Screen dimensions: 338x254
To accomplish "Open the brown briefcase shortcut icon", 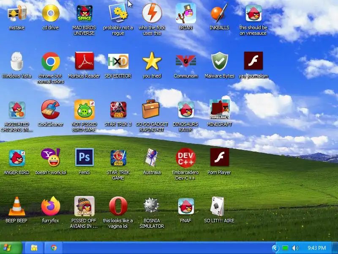I will (x=151, y=109).
